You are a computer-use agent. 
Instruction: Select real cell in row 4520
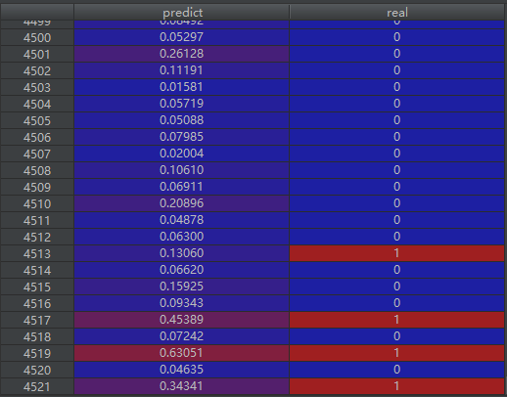pos(396,370)
